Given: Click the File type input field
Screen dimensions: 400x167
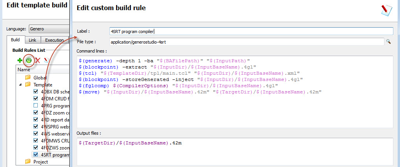Looking at the screenshot, I should [245, 42].
